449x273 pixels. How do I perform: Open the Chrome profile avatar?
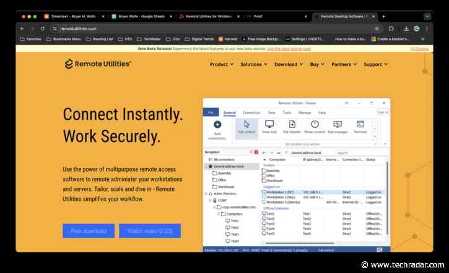[417, 28]
